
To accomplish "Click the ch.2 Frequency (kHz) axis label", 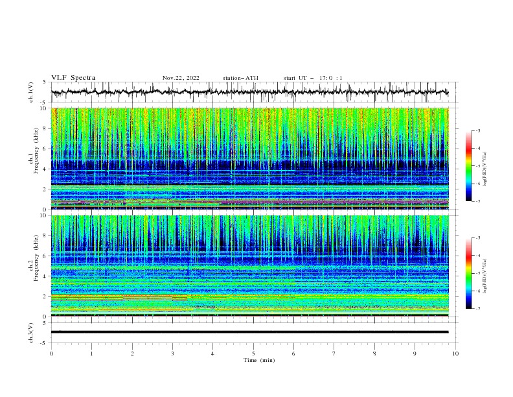I will point(34,258).
